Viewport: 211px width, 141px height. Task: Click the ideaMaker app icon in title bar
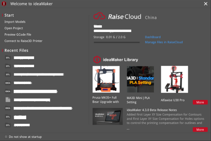click(x=4, y=4)
